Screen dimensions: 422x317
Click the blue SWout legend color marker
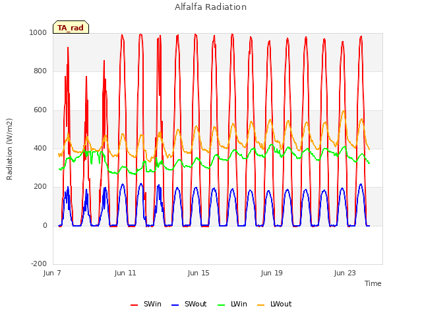point(175,305)
